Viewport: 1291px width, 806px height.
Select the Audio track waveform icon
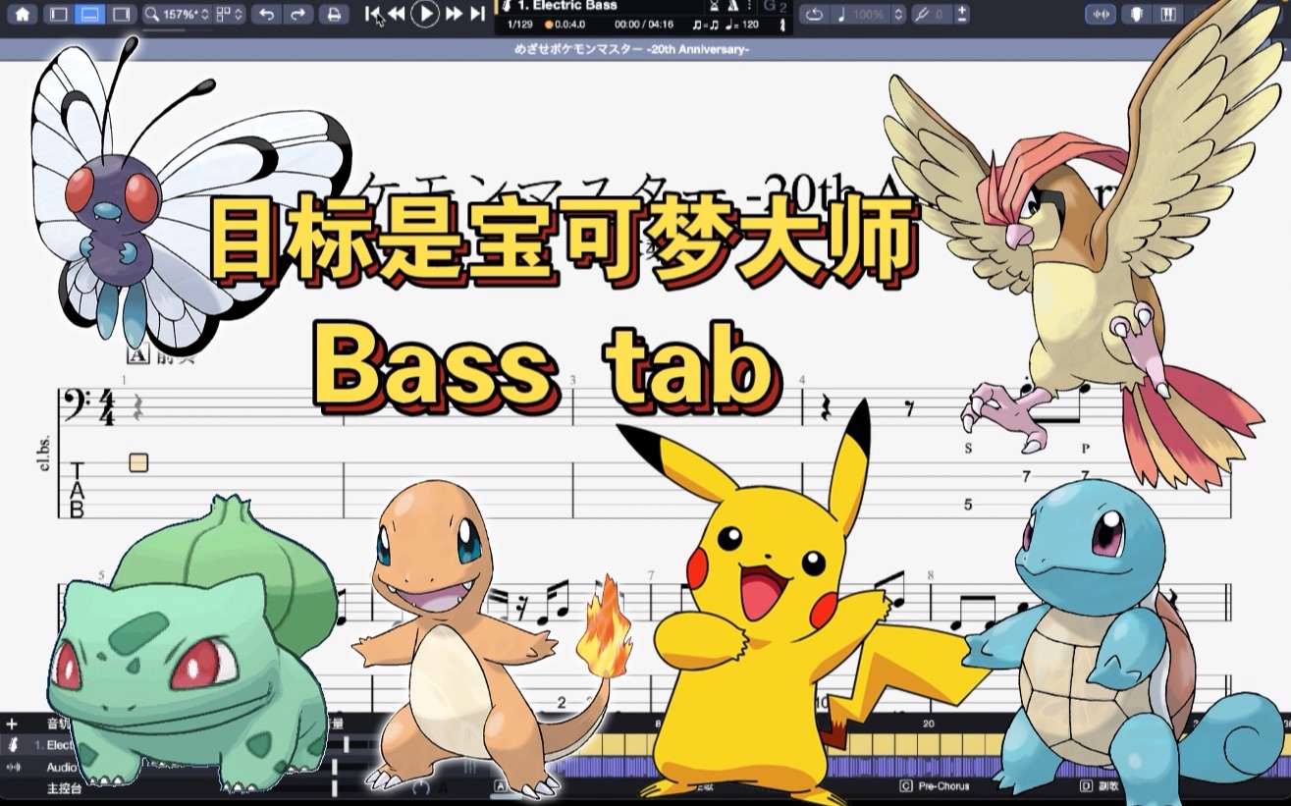point(13,767)
